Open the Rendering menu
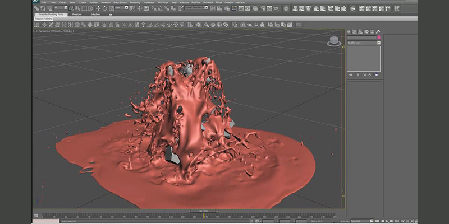Image resolution: width=449 pixels, height=224 pixels. point(135,2)
